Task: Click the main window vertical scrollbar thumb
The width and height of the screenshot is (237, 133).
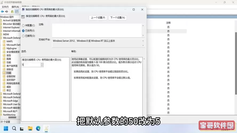Action: pyautogui.click(x=236, y=63)
